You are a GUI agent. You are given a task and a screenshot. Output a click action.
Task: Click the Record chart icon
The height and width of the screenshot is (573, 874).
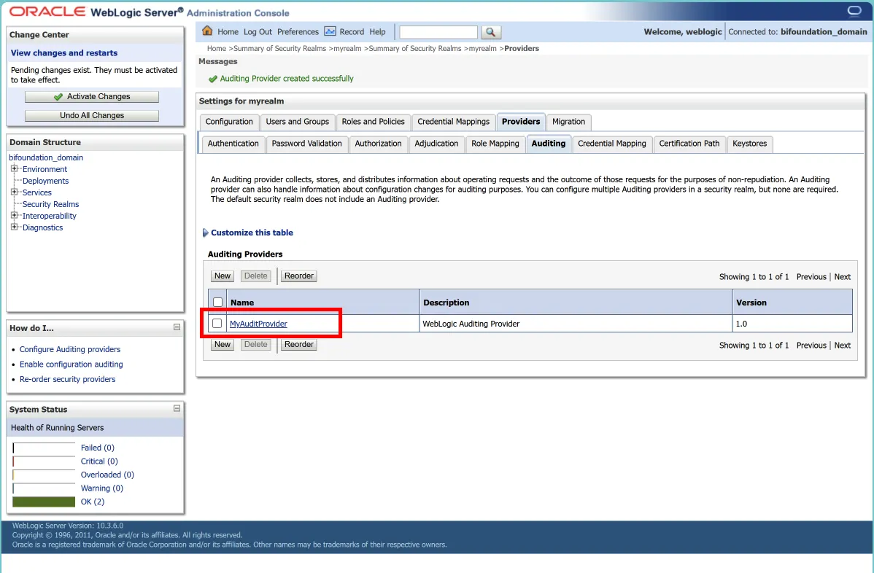[x=330, y=31]
